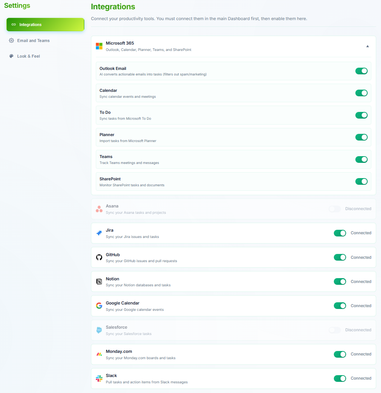The image size is (381, 393).
Task: Click the Slack logo icon
Action: point(99,378)
